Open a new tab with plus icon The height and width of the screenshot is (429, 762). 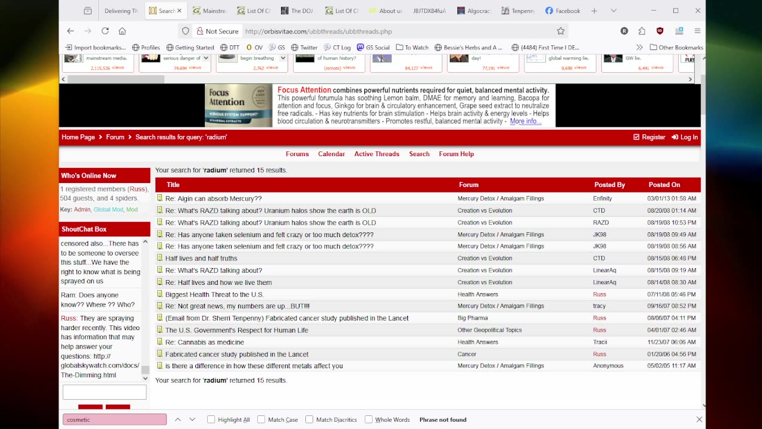click(x=594, y=11)
